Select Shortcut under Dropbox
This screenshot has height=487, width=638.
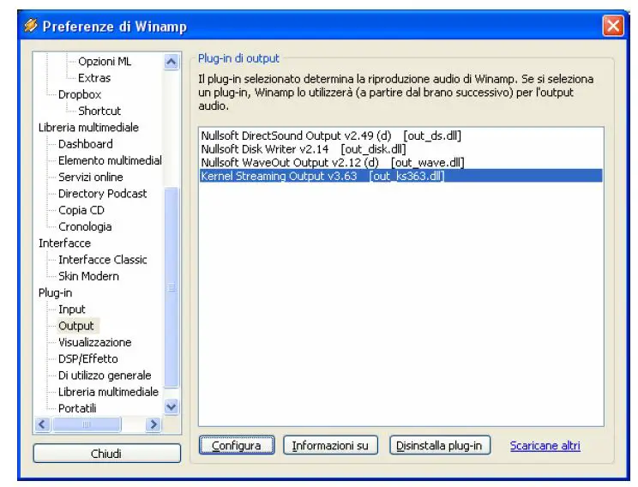pos(99,111)
